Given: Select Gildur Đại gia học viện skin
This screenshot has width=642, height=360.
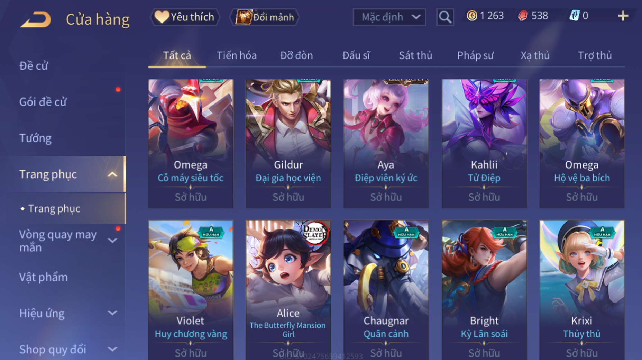Looking at the screenshot, I should coord(288,144).
